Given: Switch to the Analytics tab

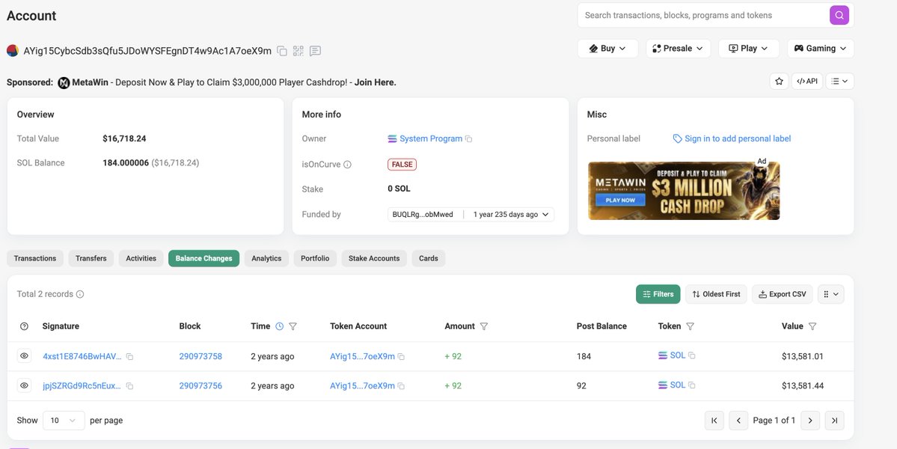Looking at the screenshot, I should coord(266,258).
